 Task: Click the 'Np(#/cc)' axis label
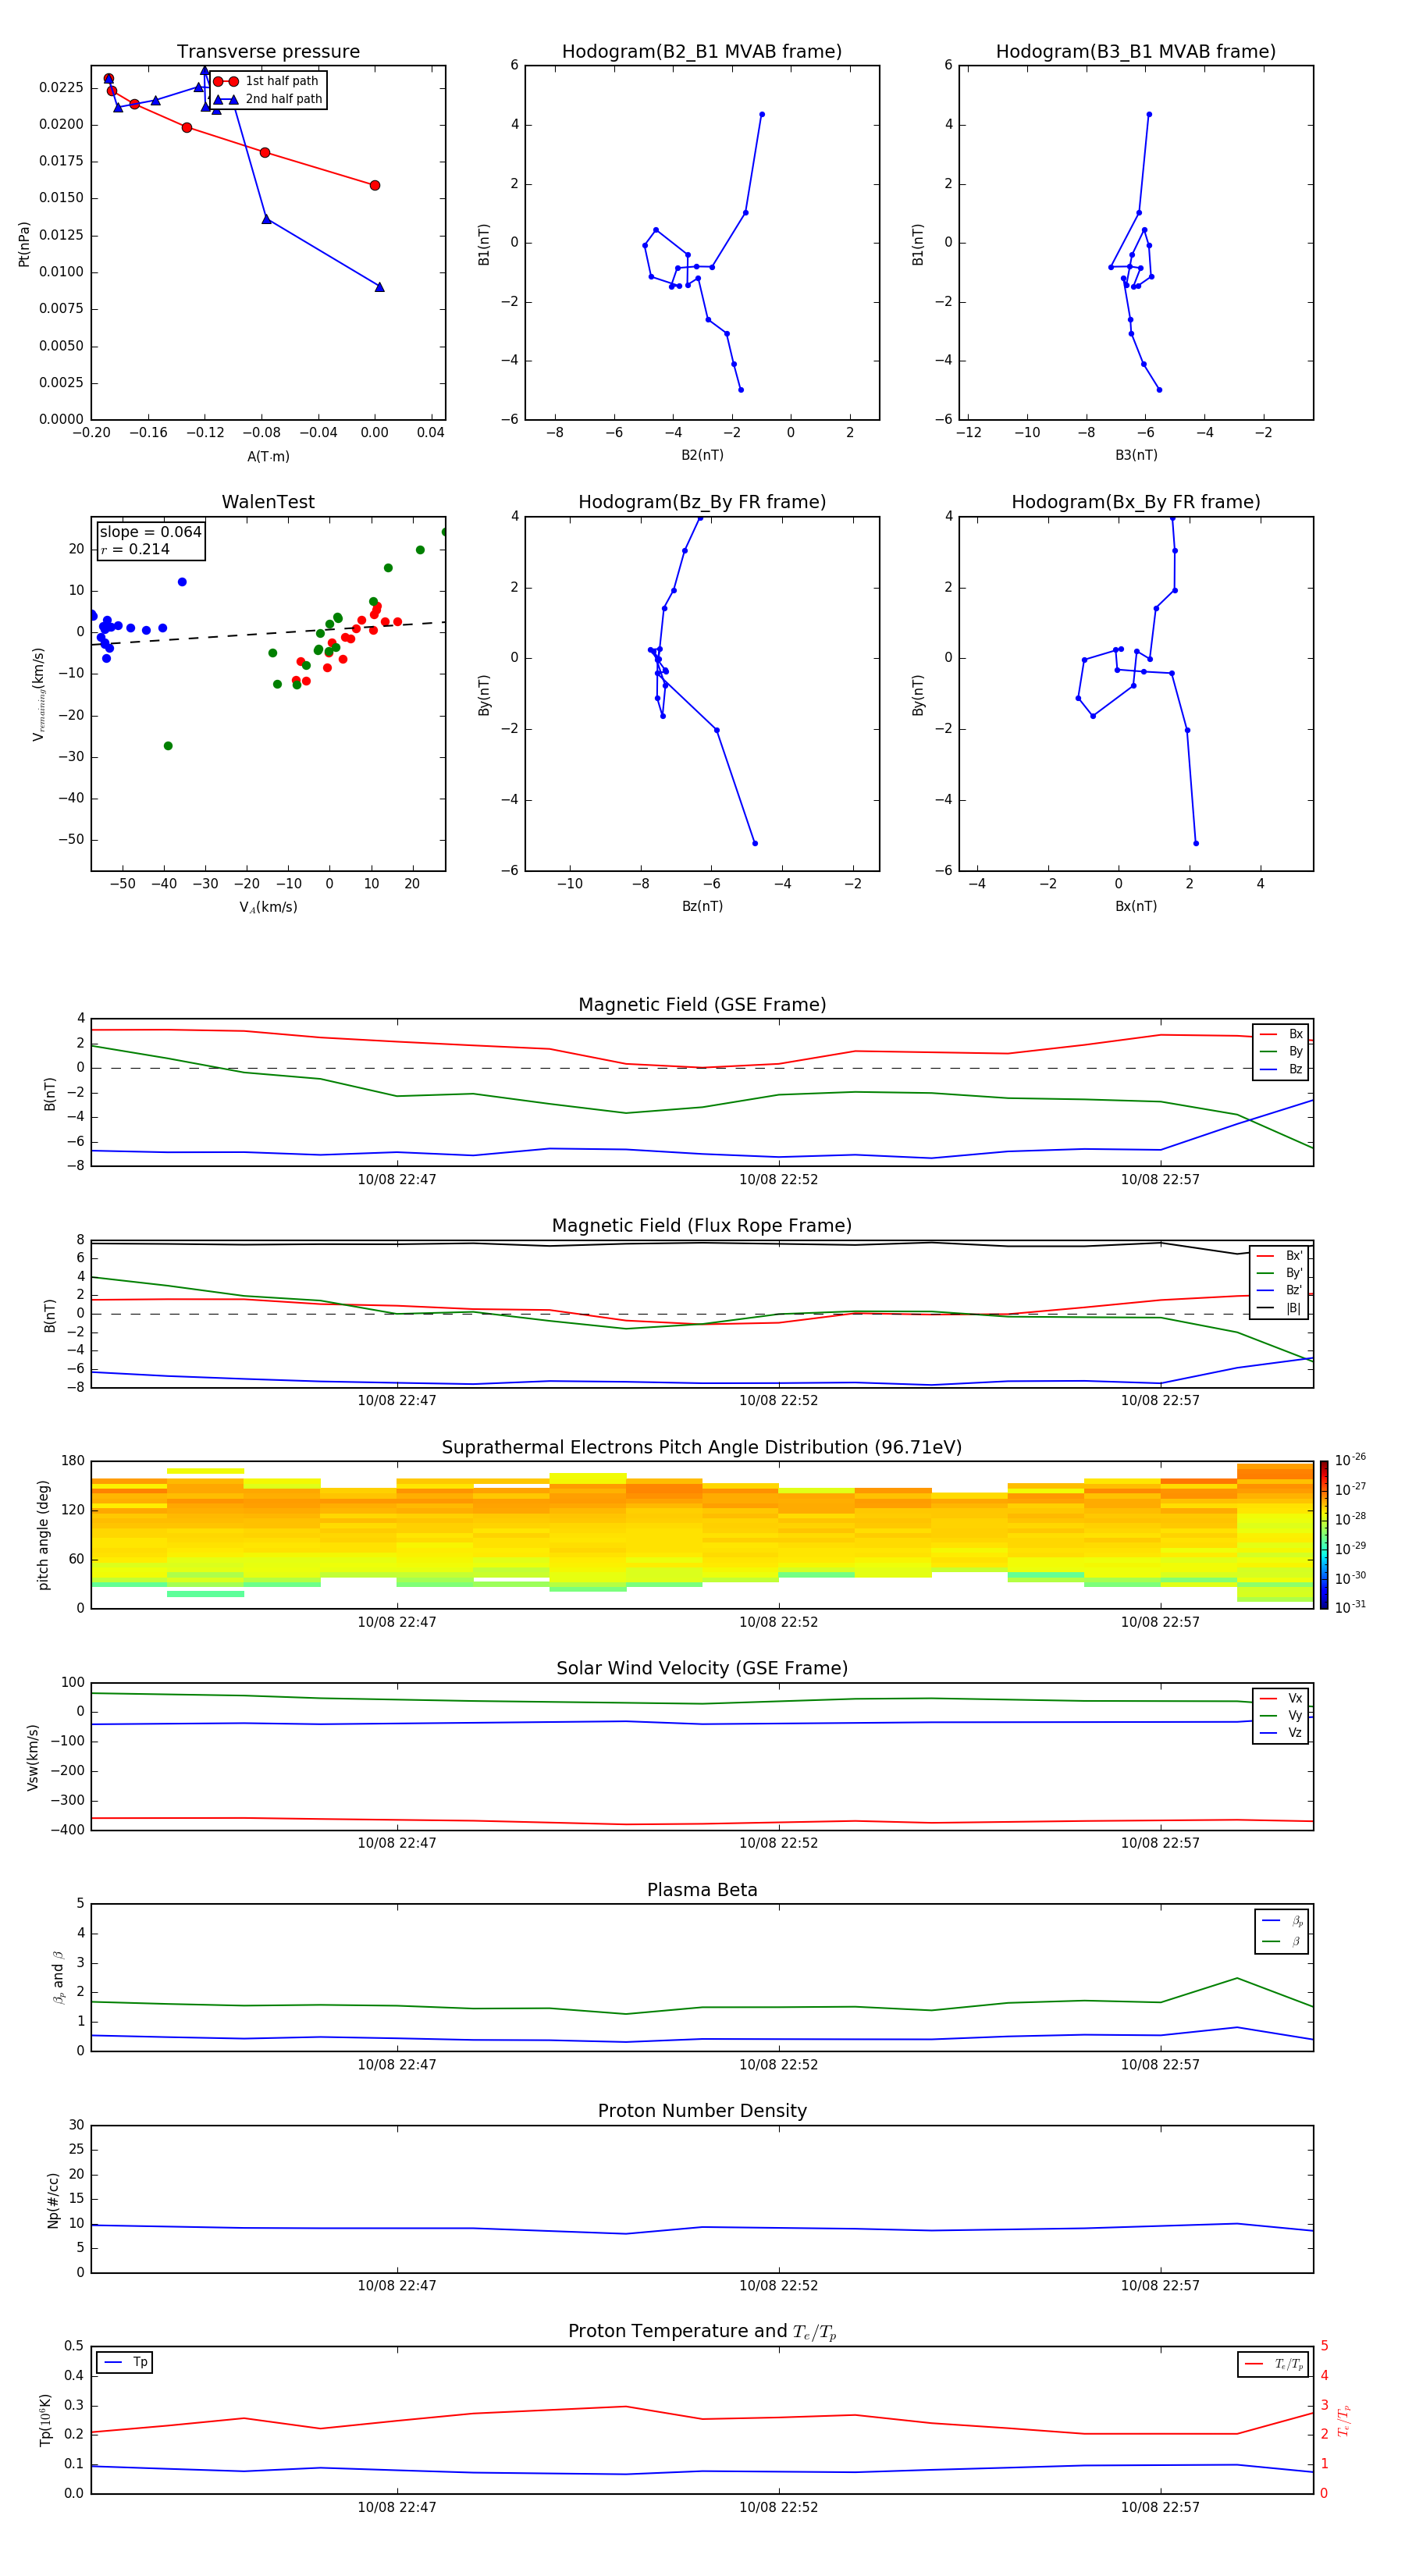53,2200
